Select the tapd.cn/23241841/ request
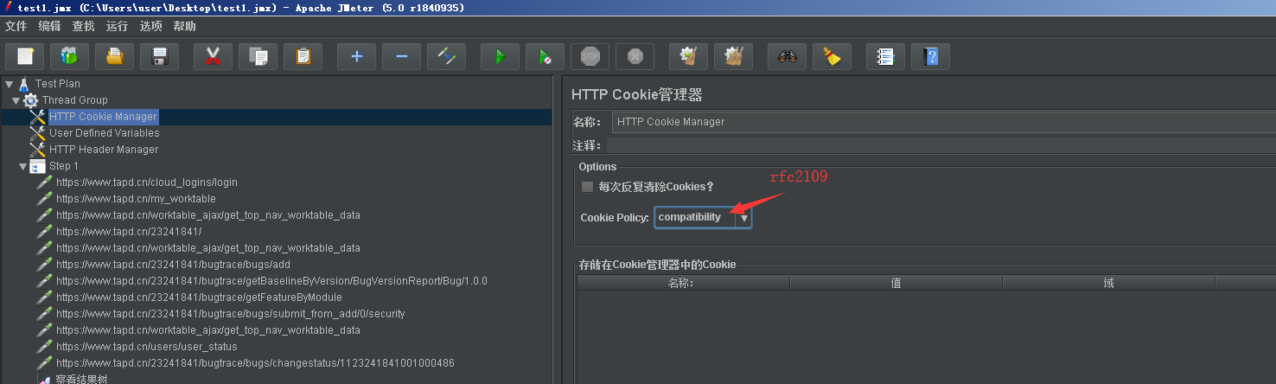1276x384 pixels. point(129,232)
